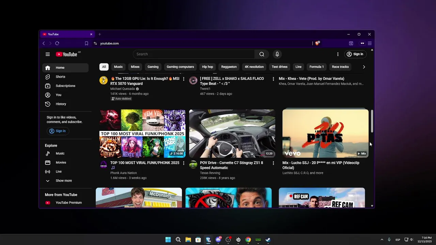This screenshot has width=436, height=245.
Task: Open POV Drive Corvette C7 Stingray title
Action: click(x=232, y=165)
